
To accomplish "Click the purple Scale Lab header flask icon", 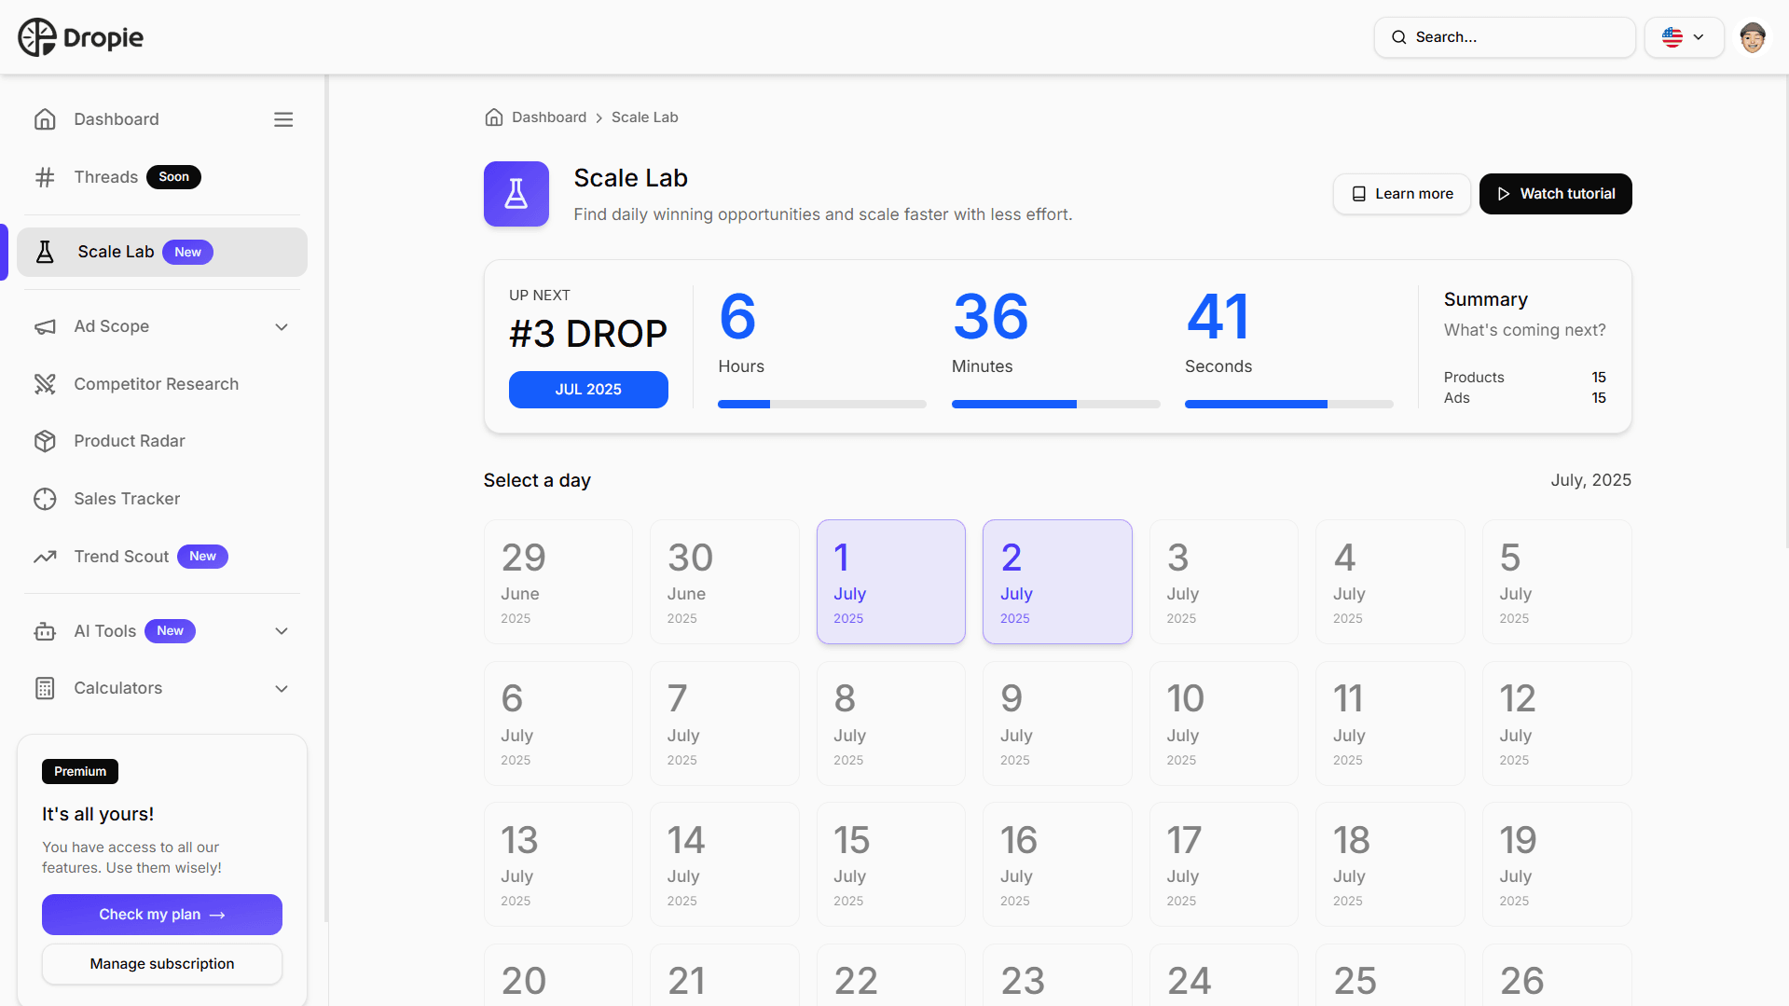I will pyautogui.click(x=516, y=194).
